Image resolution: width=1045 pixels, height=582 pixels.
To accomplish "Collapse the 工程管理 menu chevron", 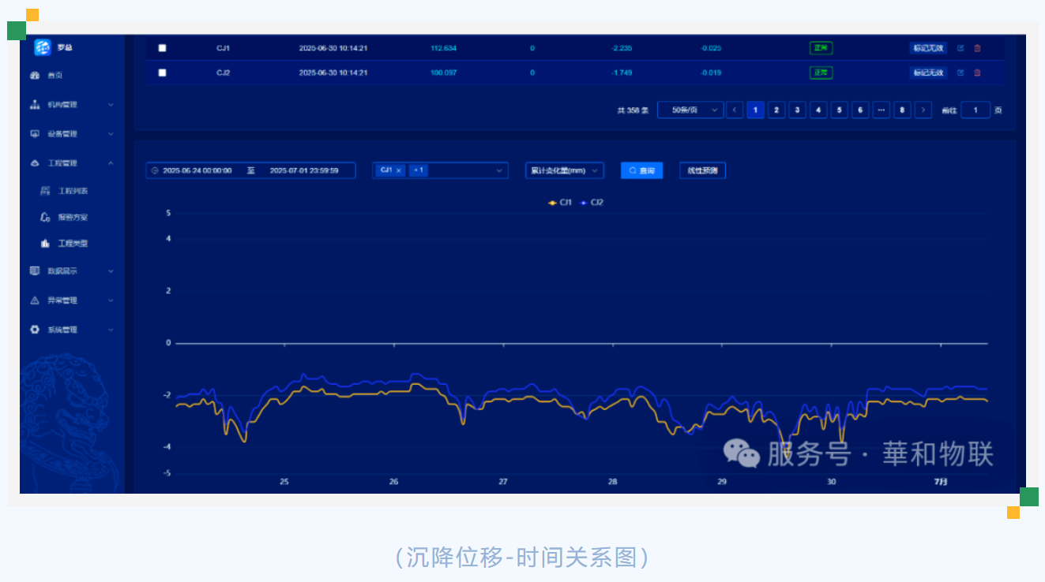I will pos(111,163).
